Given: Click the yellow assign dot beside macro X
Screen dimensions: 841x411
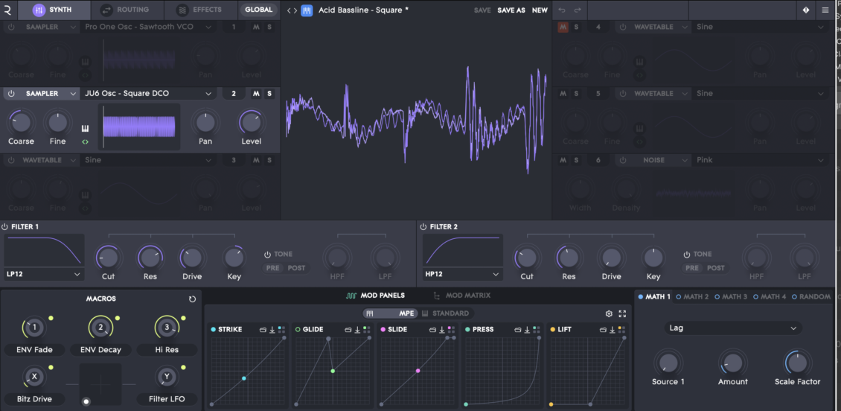Looking at the screenshot, I should tap(51, 368).
